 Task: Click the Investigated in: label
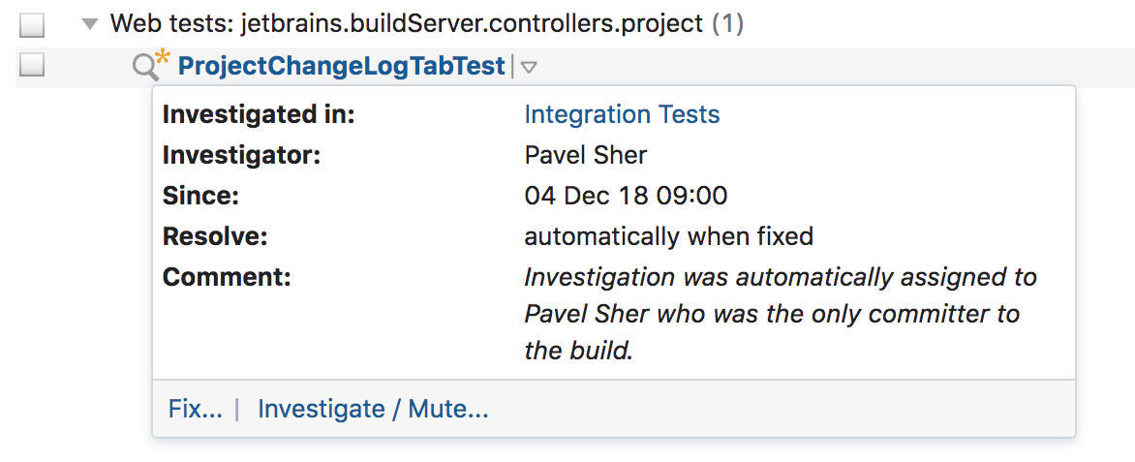click(259, 114)
